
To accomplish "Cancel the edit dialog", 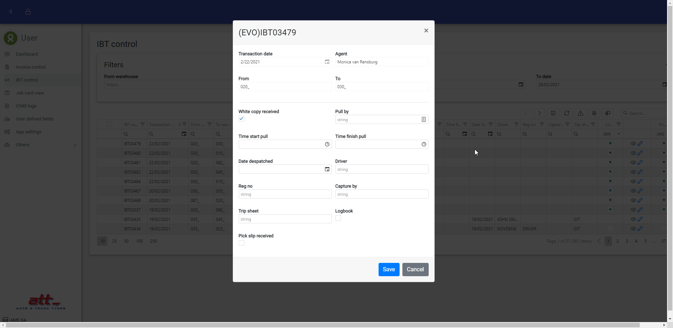I will tap(415, 270).
